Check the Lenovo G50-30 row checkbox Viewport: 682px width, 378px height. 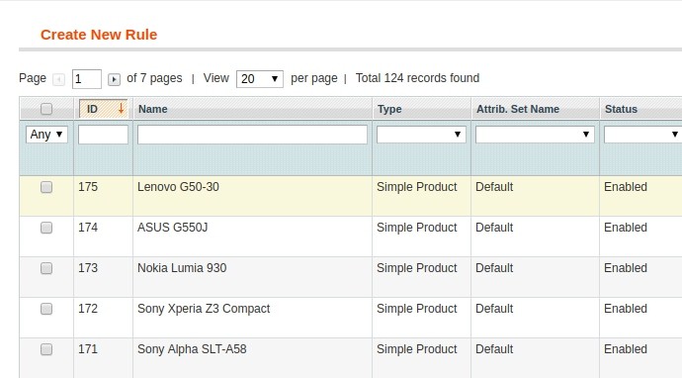(x=46, y=187)
